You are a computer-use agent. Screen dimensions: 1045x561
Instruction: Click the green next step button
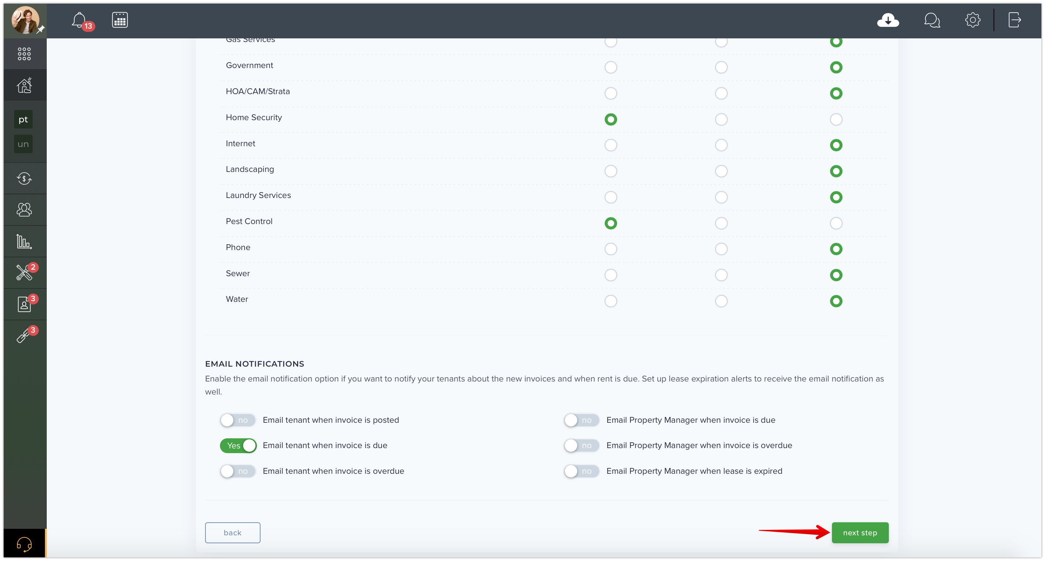[859, 533]
